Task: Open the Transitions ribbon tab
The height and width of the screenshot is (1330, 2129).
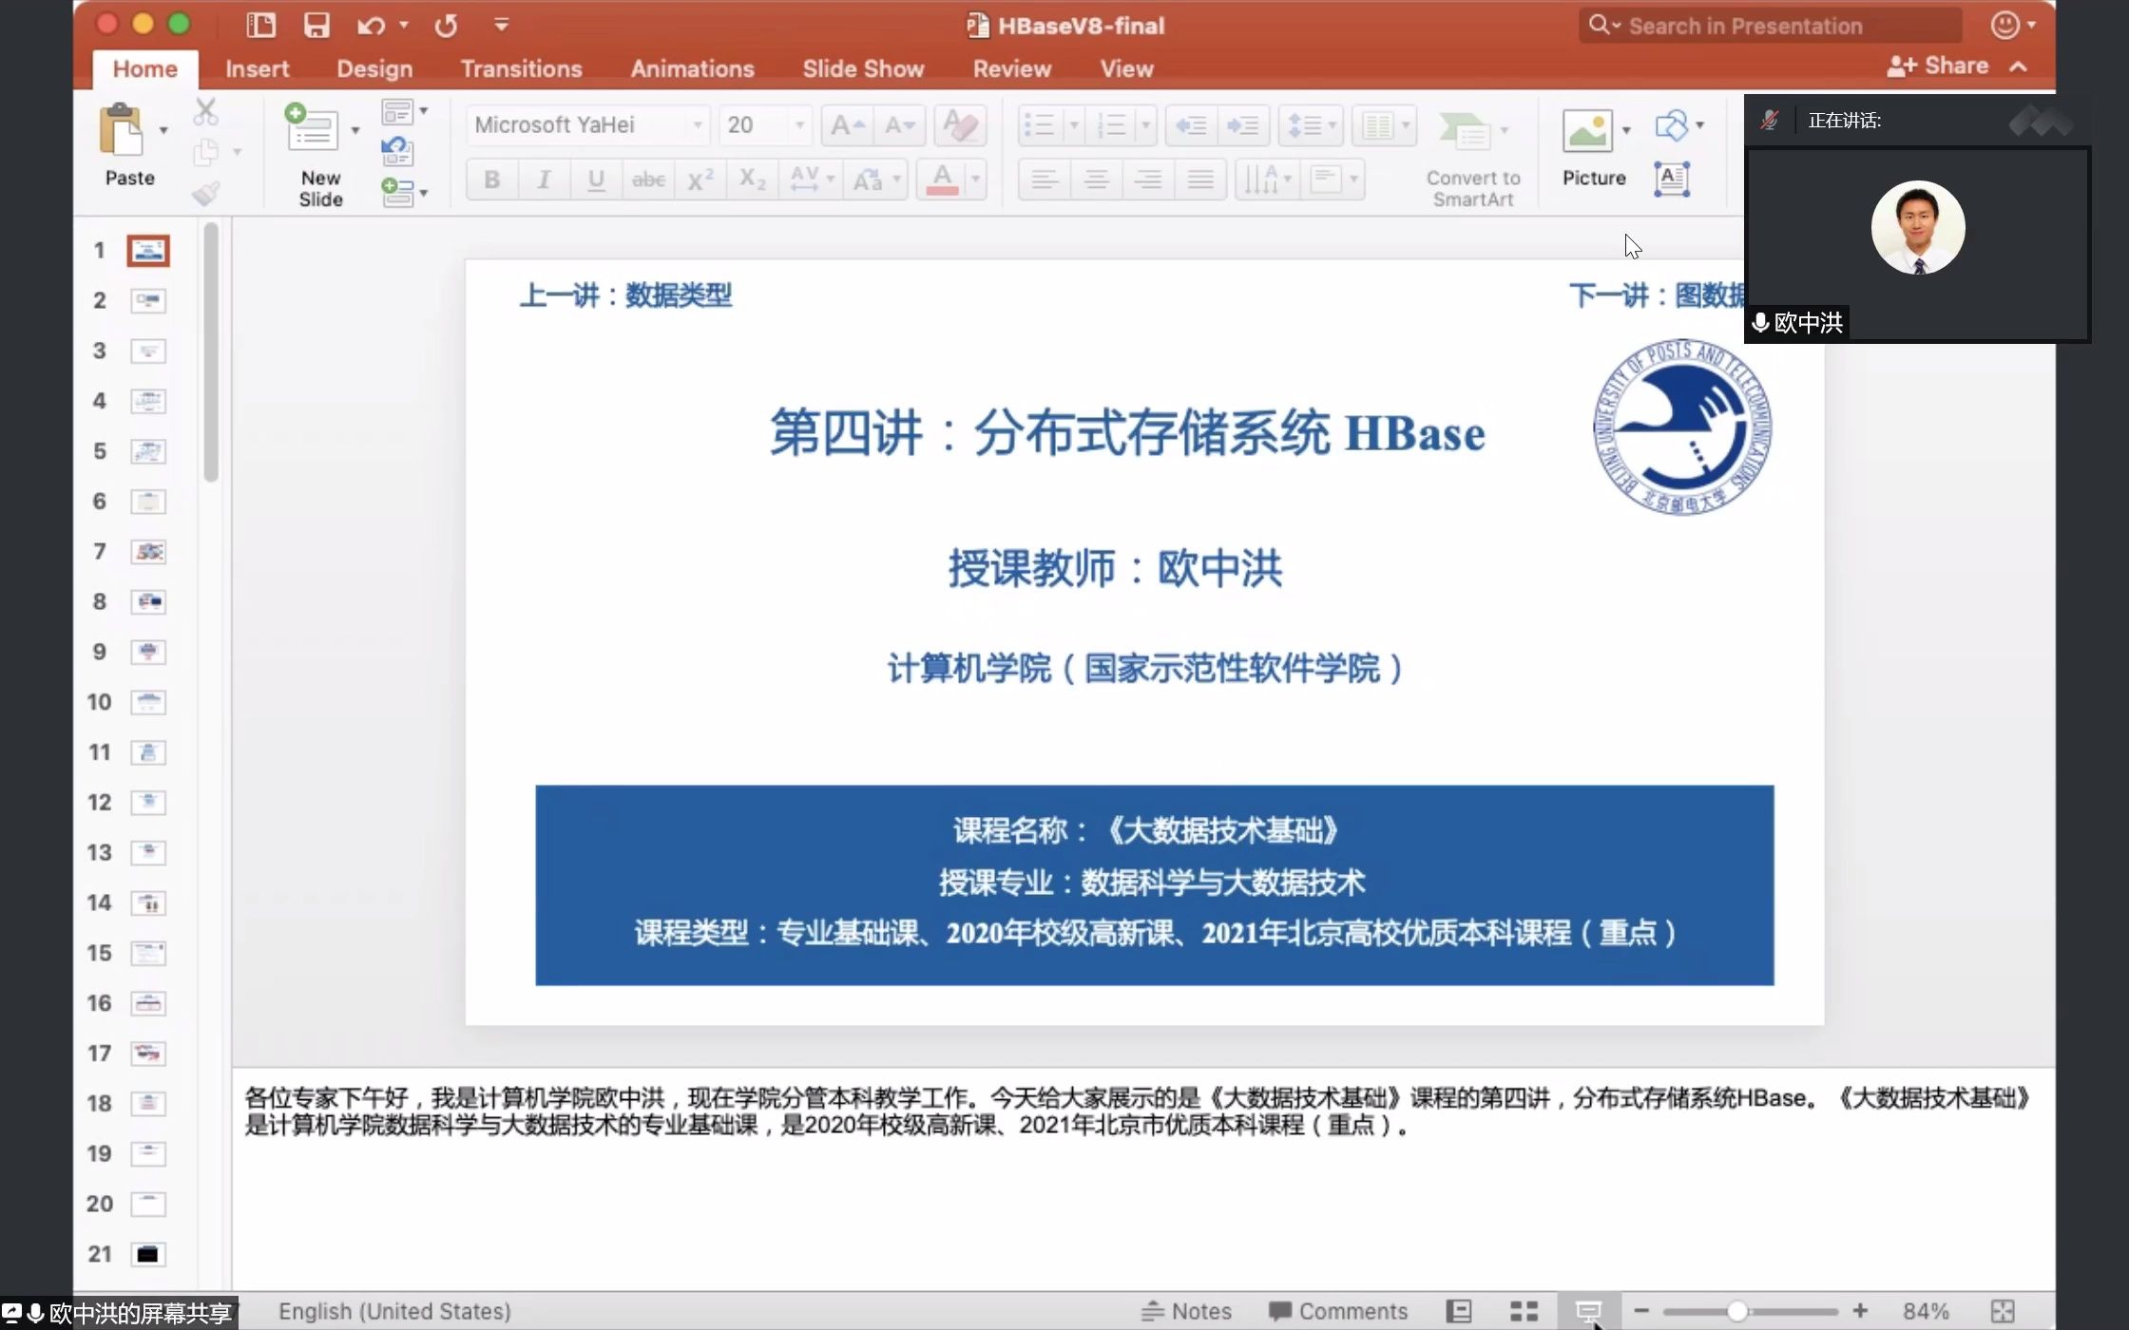Action: (x=521, y=68)
